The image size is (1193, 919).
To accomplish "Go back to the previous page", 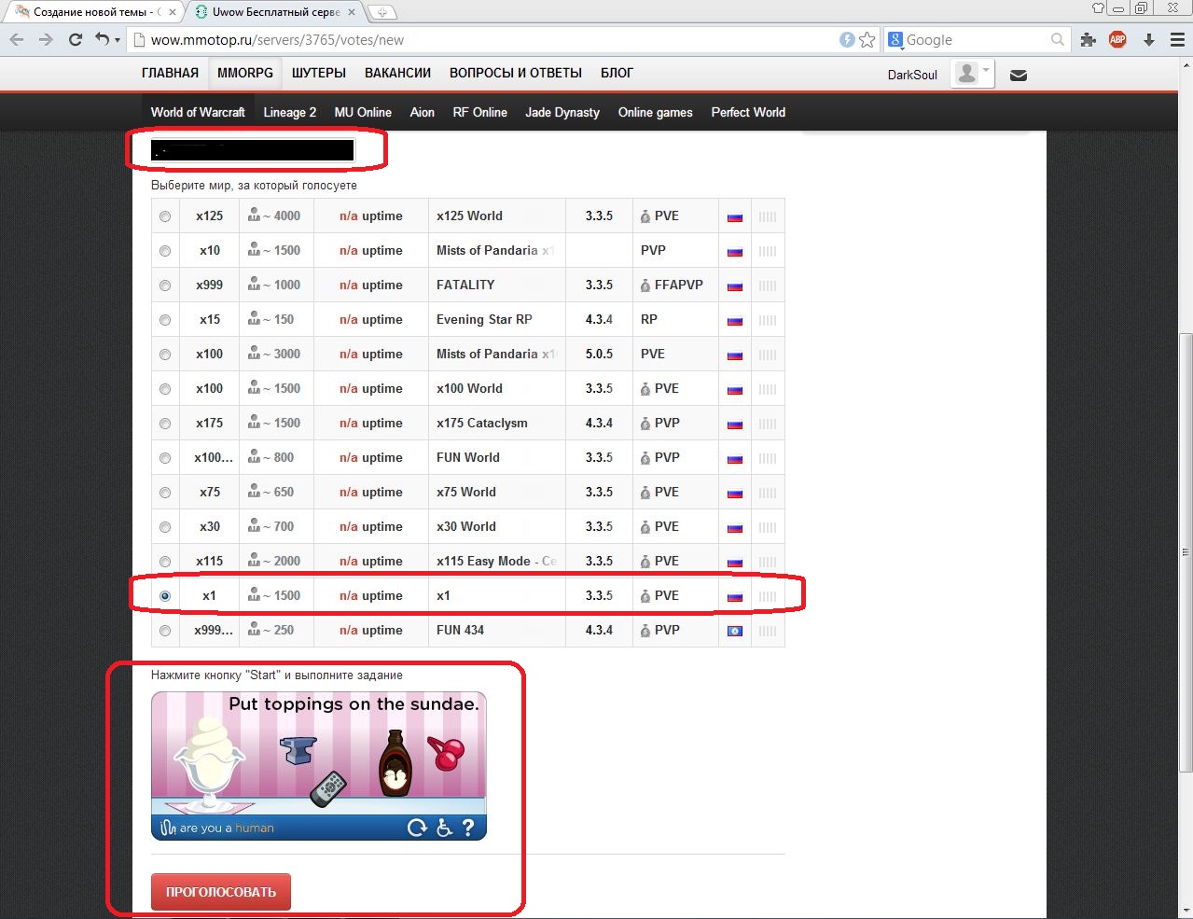I will pyautogui.click(x=17, y=40).
